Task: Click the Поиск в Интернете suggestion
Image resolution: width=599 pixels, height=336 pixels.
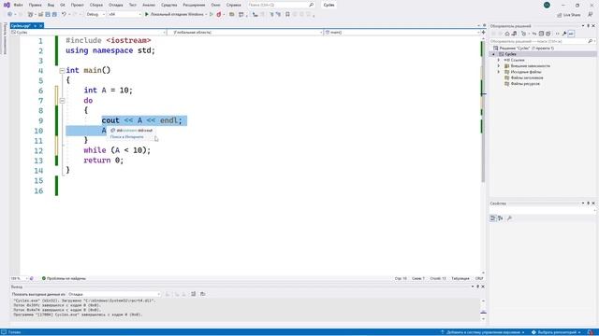Action: click(x=127, y=137)
